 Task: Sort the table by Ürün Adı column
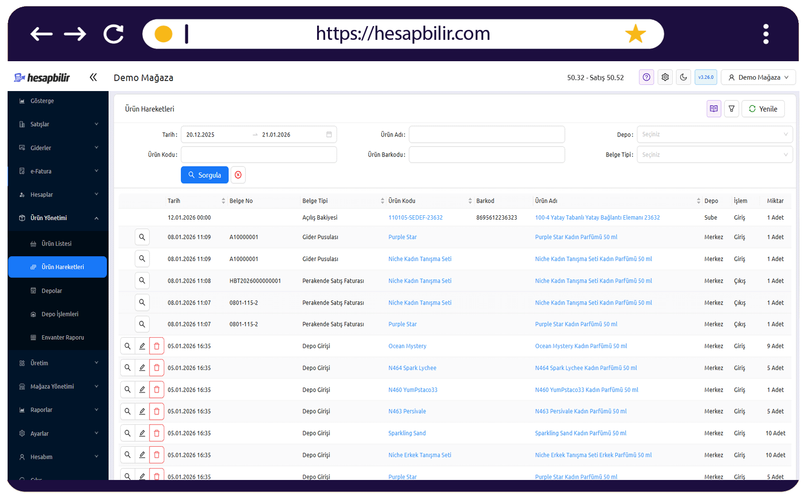click(x=698, y=201)
